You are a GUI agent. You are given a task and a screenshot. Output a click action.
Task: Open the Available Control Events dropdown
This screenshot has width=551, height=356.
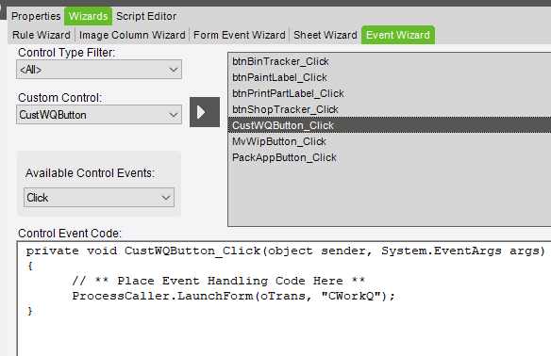(x=99, y=198)
